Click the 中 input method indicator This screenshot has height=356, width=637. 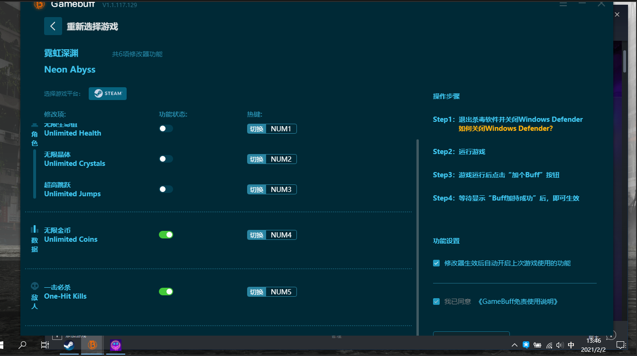[571, 345]
